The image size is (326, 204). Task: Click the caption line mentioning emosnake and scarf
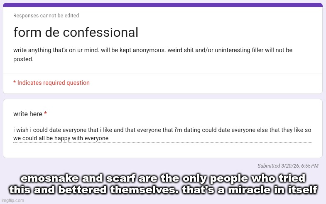click(x=163, y=179)
